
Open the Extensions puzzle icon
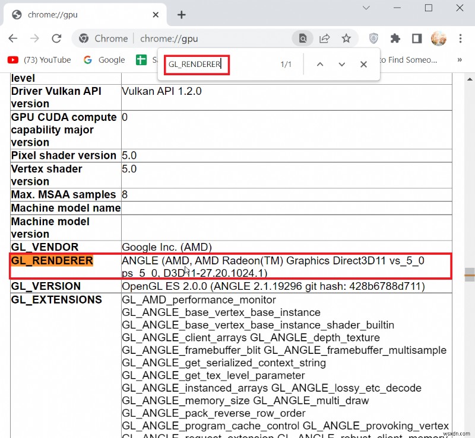[x=395, y=39]
